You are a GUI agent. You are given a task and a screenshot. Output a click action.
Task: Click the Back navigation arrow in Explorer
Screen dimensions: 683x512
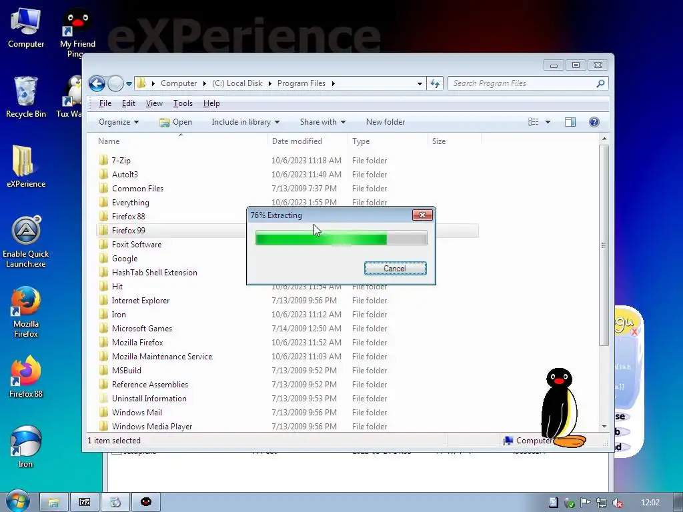click(97, 83)
